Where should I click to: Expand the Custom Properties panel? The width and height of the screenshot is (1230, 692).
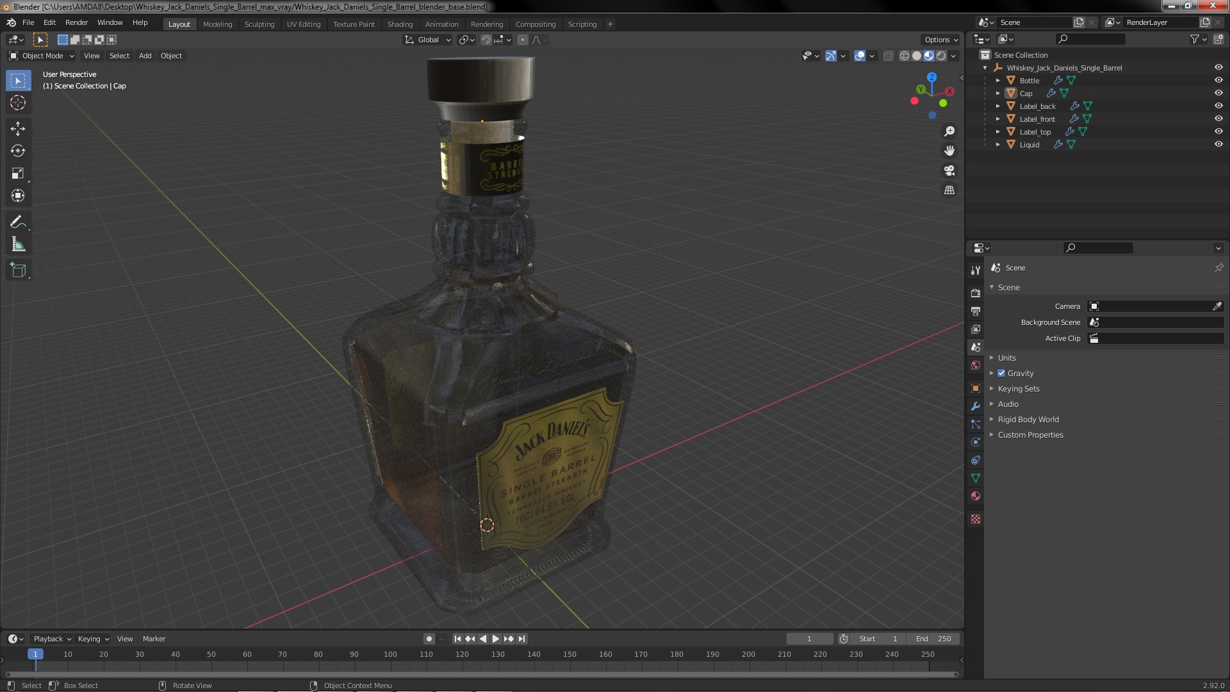coord(1030,434)
